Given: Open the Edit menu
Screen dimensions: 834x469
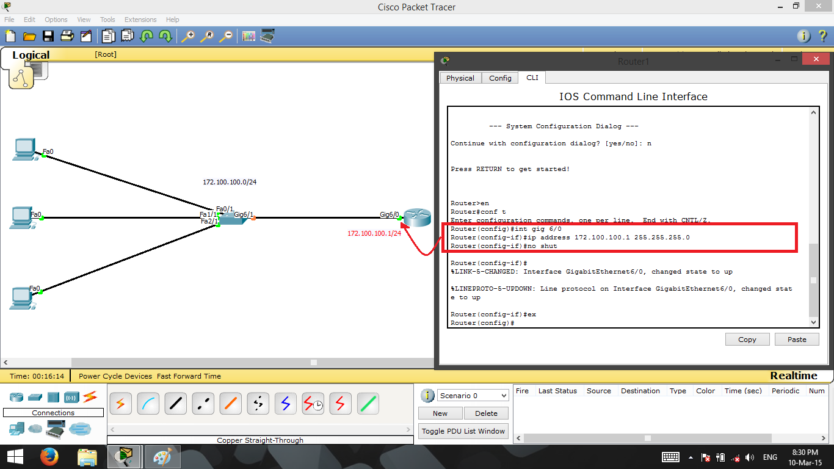Looking at the screenshot, I should coord(29,20).
